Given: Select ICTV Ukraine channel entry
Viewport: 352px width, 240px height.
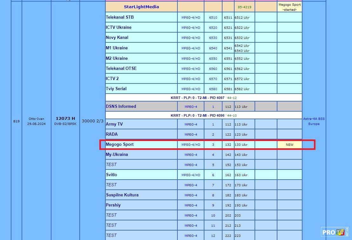Looking at the screenshot, I should (118, 28).
